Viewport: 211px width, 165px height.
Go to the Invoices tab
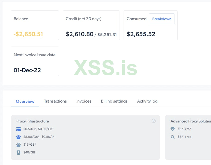(84, 101)
